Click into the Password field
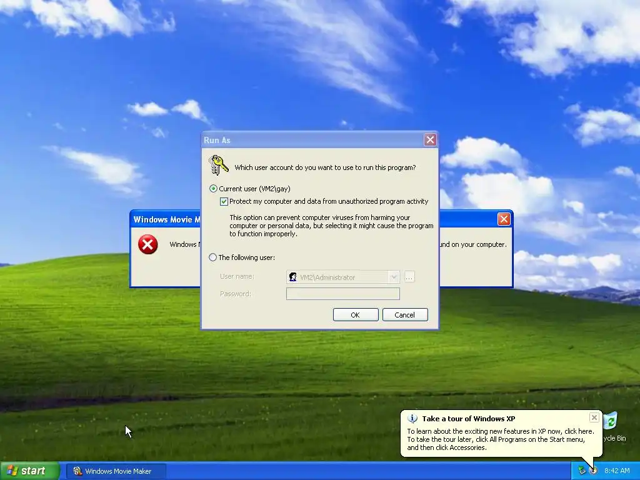The image size is (640, 480). coord(343,294)
